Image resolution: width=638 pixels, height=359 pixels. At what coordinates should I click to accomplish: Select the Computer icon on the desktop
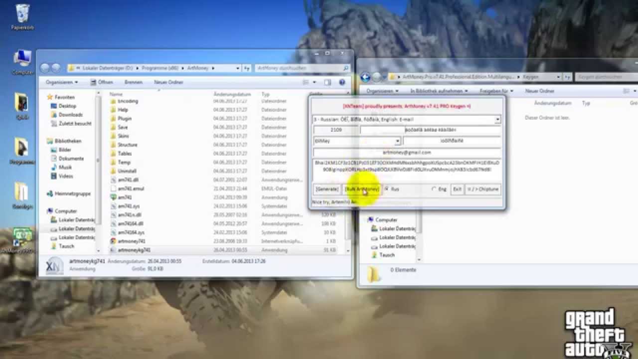coord(22,62)
